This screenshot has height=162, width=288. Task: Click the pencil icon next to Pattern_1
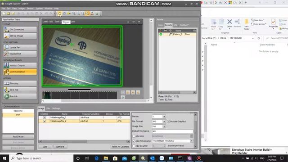[170, 34]
